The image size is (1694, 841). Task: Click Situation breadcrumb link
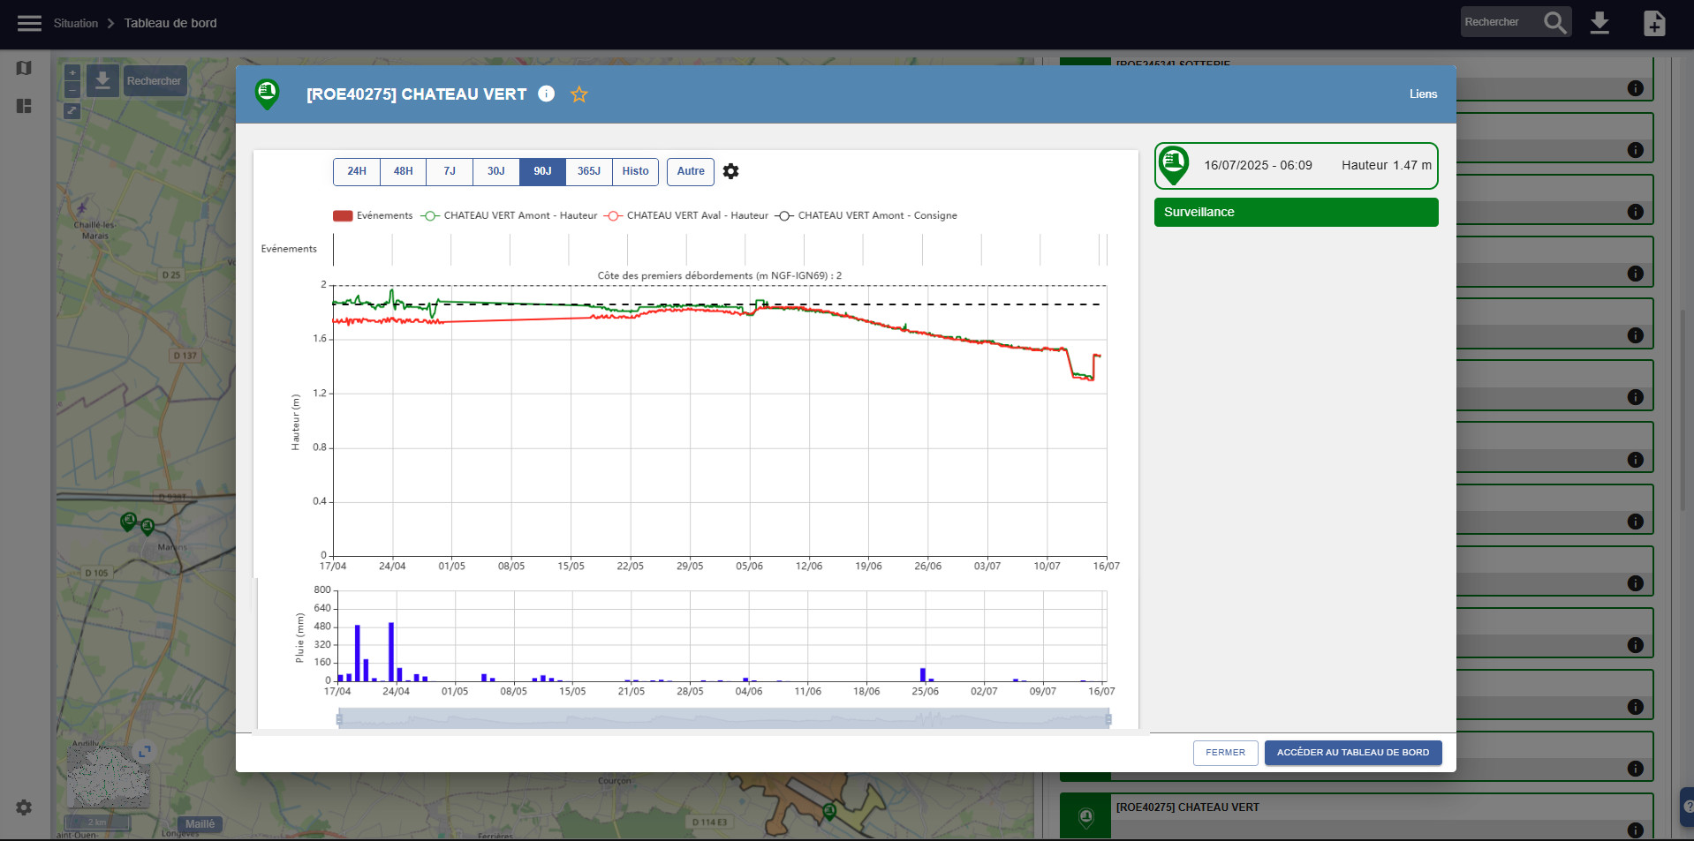tap(76, 23)
